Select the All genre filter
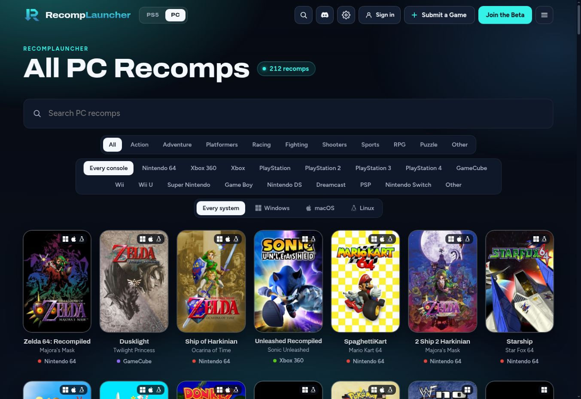 coord(113,145)
